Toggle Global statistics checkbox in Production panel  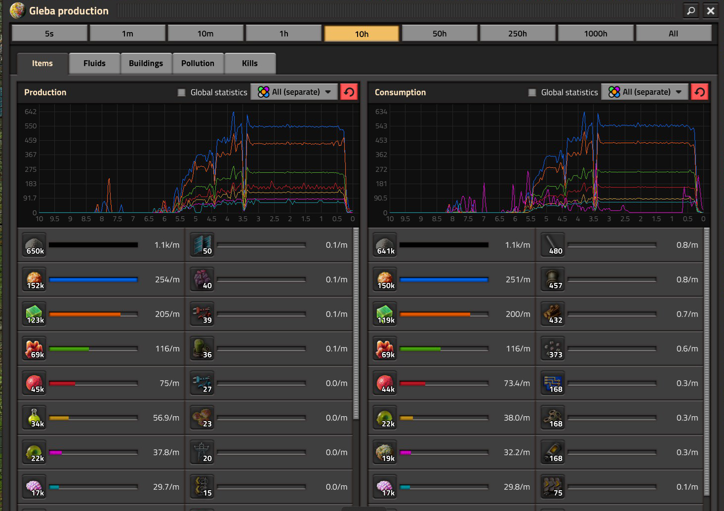tap(181, 92)
